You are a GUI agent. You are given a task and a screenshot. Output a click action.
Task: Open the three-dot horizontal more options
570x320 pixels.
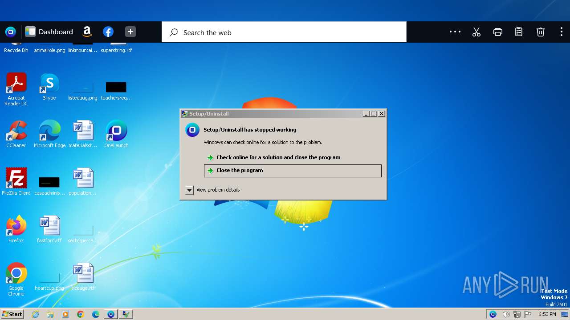(455, 32)
